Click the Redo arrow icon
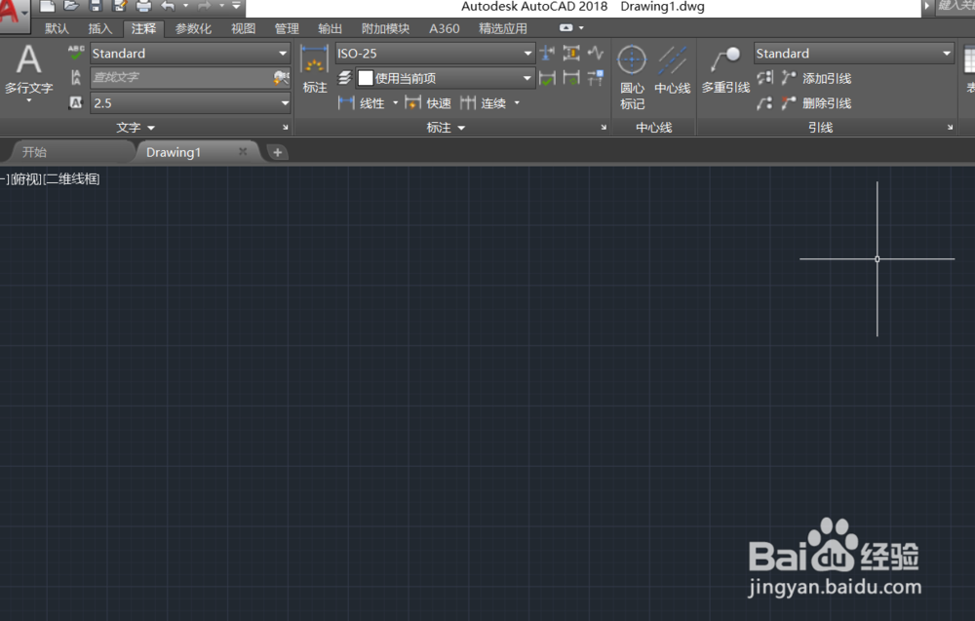Viewport: 975px width, 621px height. click(x=204, y=6)
